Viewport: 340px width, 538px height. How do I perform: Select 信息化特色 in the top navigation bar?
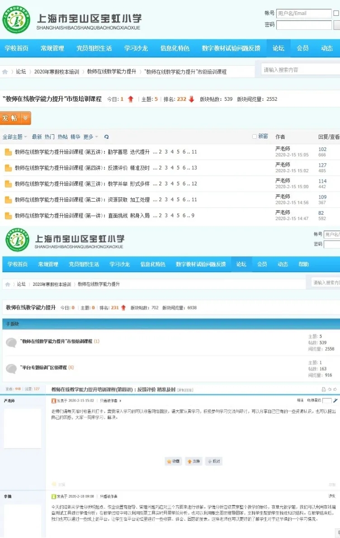click(x=175, y=48)
